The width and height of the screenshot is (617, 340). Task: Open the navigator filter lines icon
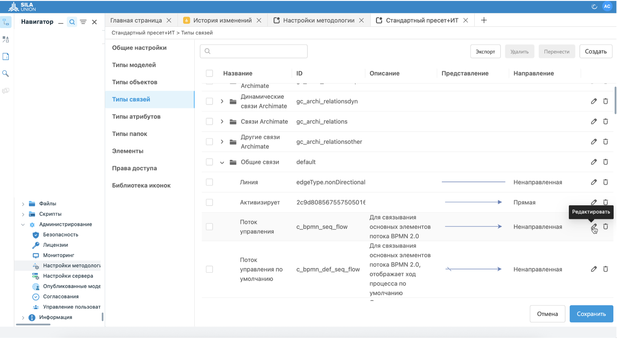[x=83, y=22]
